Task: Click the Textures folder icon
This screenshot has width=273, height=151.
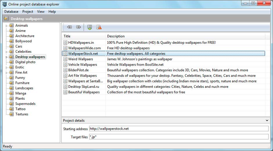Action: [11, 114]
